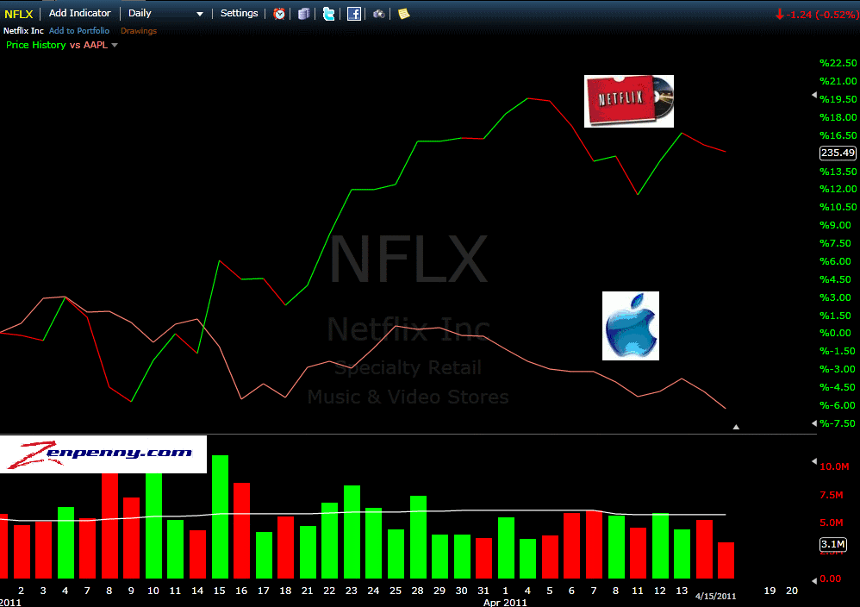This screenshot has width=860, height=607.
Task: Click the scale arrow beside %19.50
Action: pos(814,95)
